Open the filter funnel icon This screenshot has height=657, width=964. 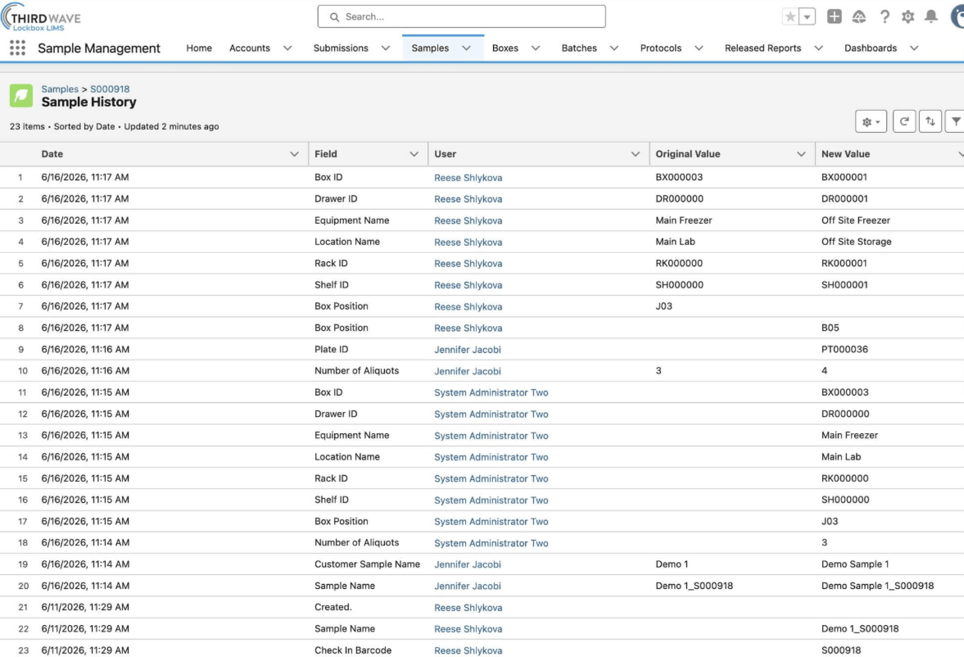click(955, 122)
